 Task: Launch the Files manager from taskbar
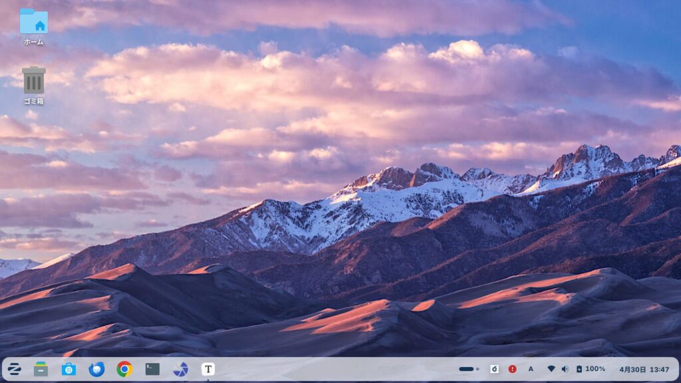pyautogui.click(x=41, y=369)
